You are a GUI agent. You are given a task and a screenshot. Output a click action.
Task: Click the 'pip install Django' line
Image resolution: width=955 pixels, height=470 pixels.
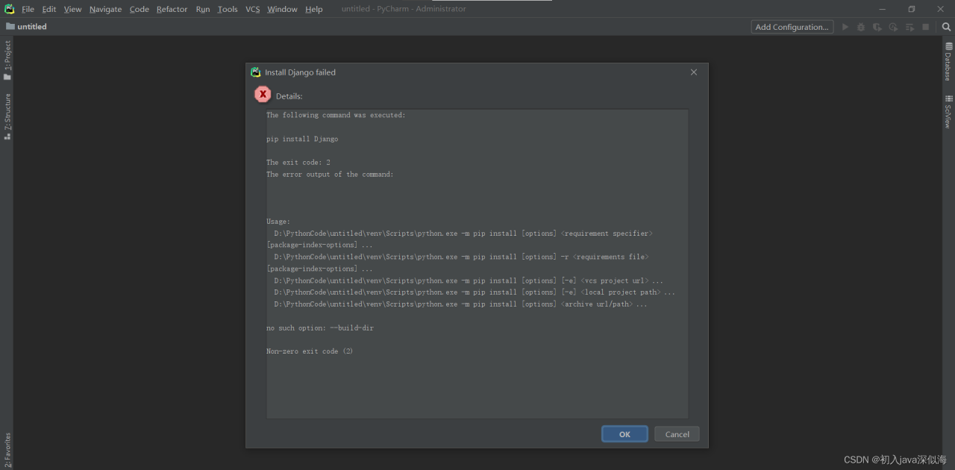click(x=302, y=139)
